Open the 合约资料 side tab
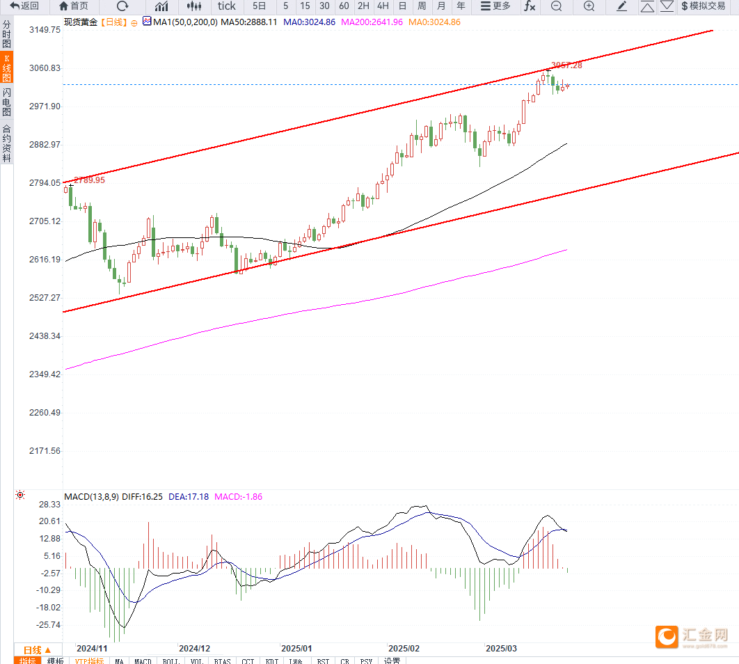Screen dimensions: 739x664 tap(6, 143)
